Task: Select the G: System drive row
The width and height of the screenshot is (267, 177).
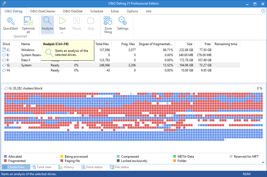Action: [x=121, y=65]
